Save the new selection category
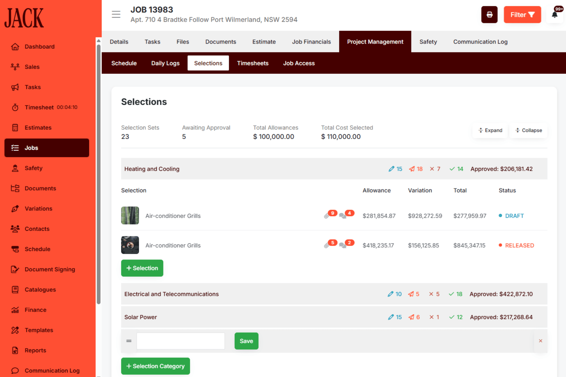566x377 pixels. coord(246,341)
